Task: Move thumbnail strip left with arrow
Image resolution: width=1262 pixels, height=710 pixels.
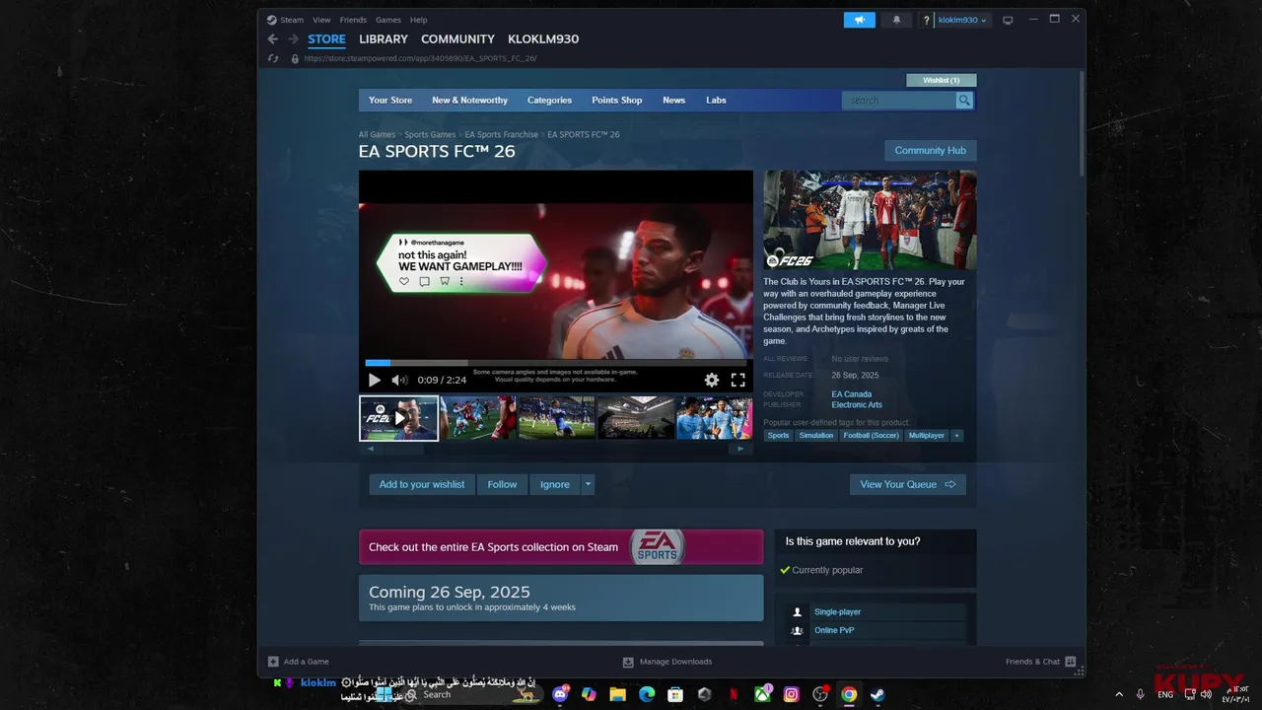Action: pyautogui.click(x=371, y=449)
